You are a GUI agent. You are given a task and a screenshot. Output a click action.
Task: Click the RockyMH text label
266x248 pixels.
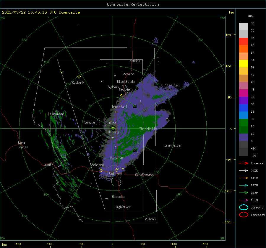tap(78, 83)
